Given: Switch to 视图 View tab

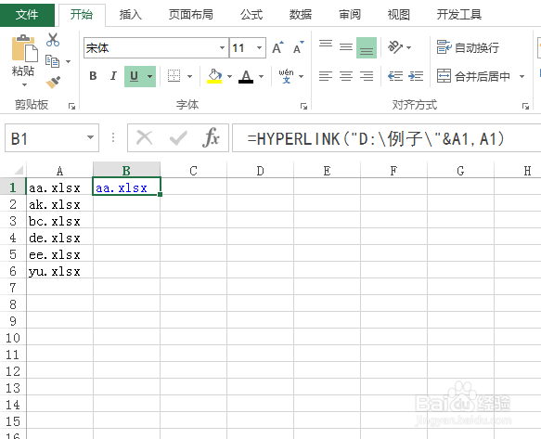Looking at the screenshot, I should tap(398, 15).
